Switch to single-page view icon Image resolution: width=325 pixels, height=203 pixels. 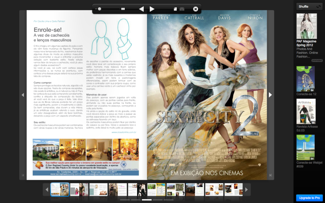pyautogui.click(x=175, y=9)
